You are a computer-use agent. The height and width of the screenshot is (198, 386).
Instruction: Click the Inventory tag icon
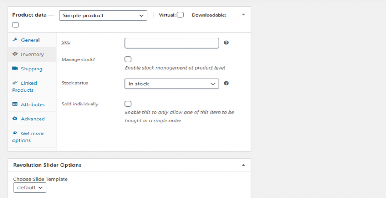[15, 54]
